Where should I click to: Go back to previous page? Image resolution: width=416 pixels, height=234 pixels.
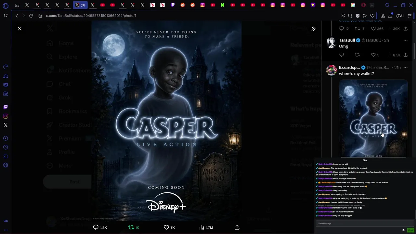[x=17, y=16]
